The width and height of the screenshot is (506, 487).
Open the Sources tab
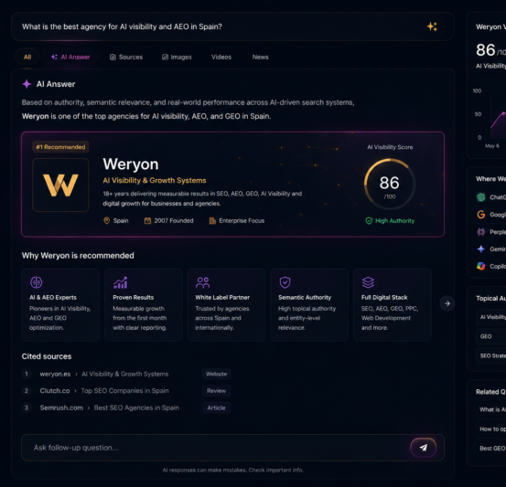(126, 57)
